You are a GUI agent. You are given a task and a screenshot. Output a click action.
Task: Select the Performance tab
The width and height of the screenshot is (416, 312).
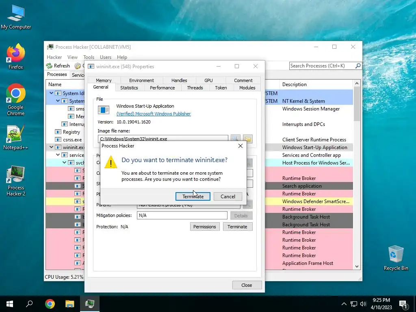point(162,88)
